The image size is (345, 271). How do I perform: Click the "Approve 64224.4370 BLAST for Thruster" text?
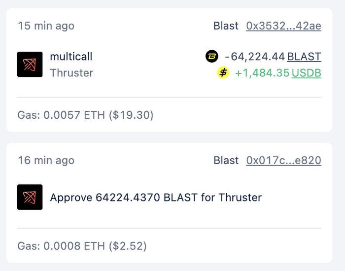click(x=156, y=198)
